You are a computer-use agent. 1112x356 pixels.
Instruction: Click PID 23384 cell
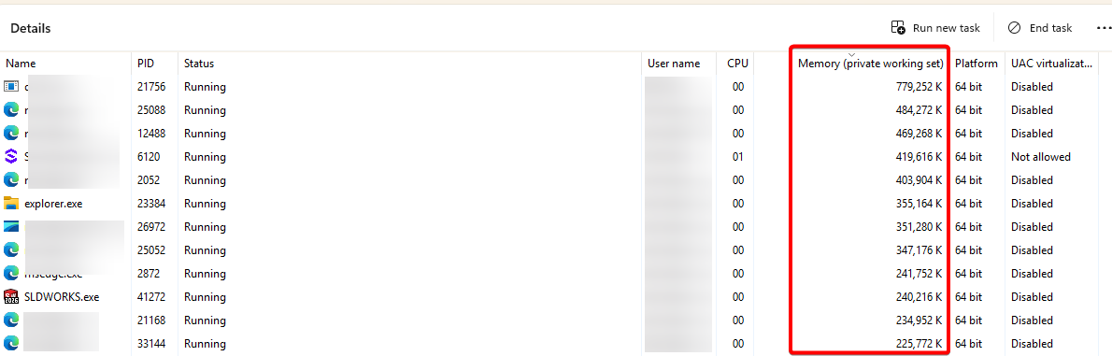[151, 204]
